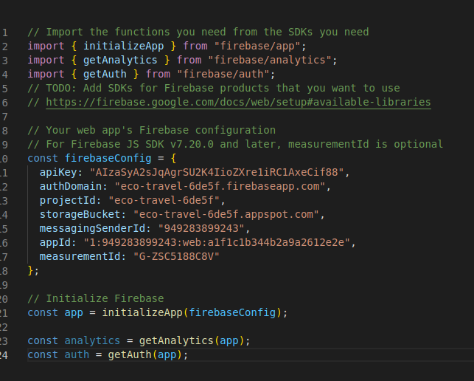Screen dimensions: 474x381
Task: Click the TODO comment about adding SDKs
Action: (215, 88)
